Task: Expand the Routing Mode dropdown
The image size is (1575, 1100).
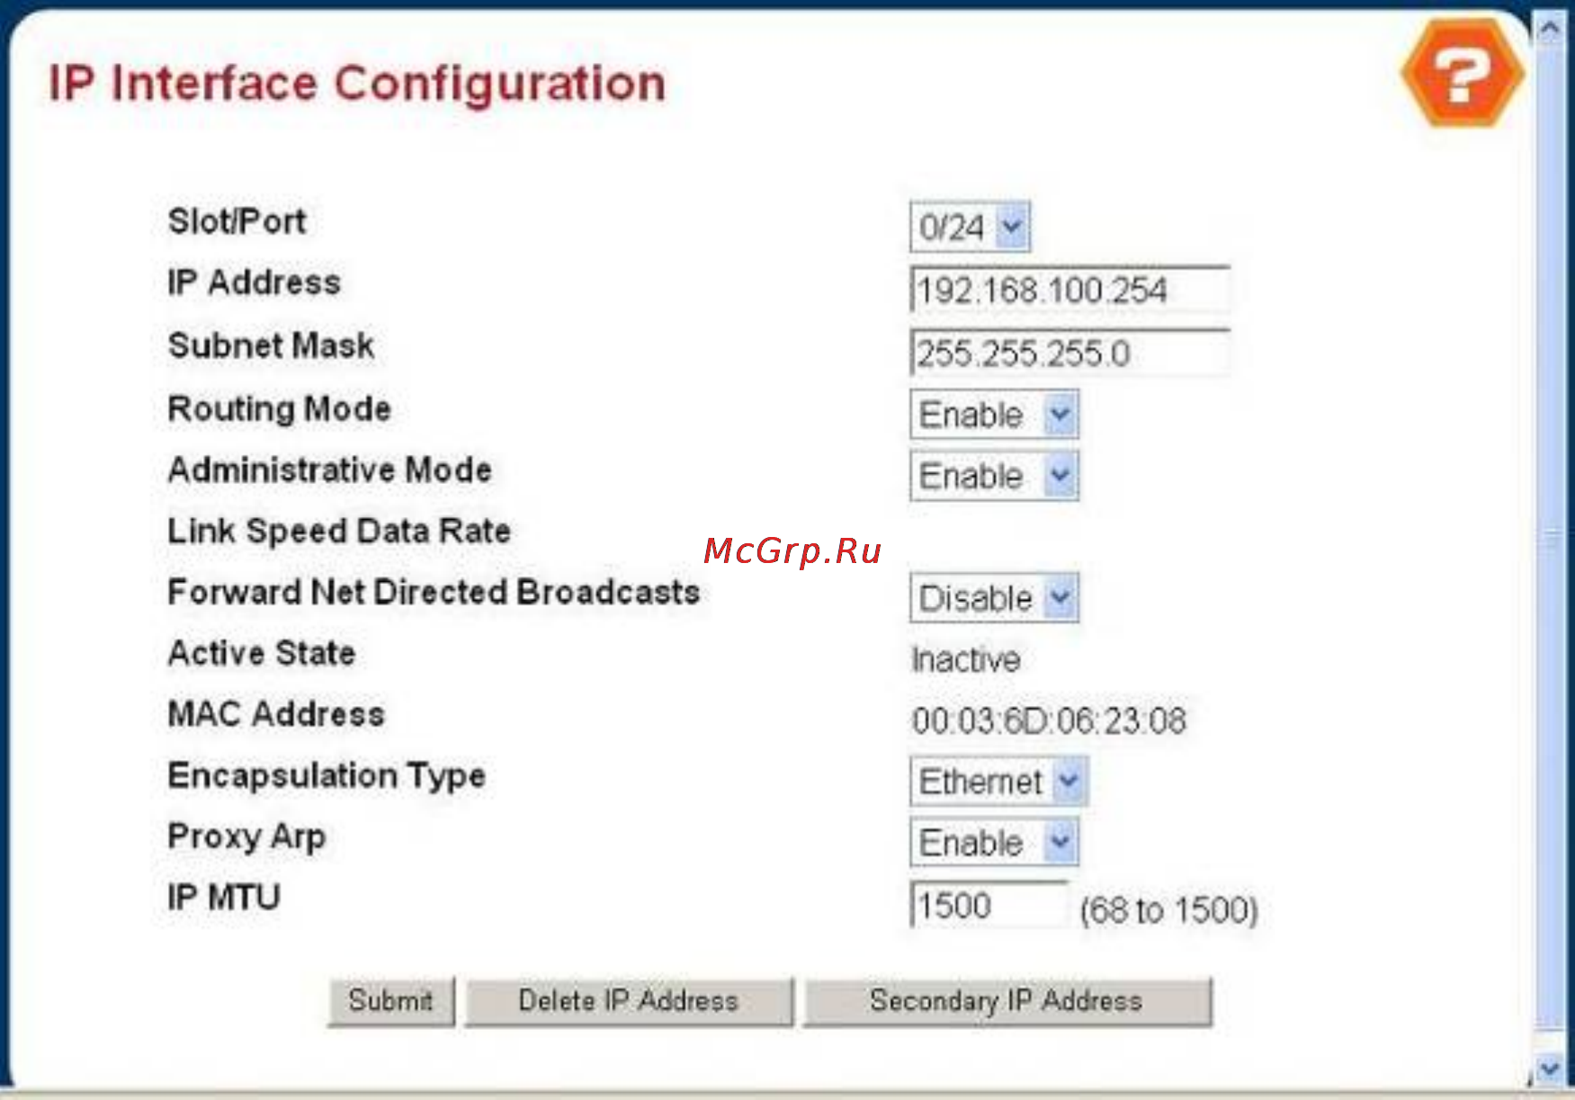Action: (x=994, y=415)
